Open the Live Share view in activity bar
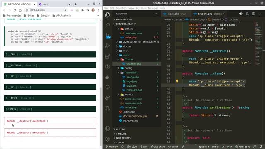Viewport: 265px width, 149px height. coord(108,98)
